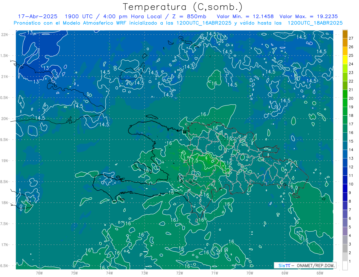Click the "20" label on the color scale
359x277 pixels.
[x=351, y=98]
